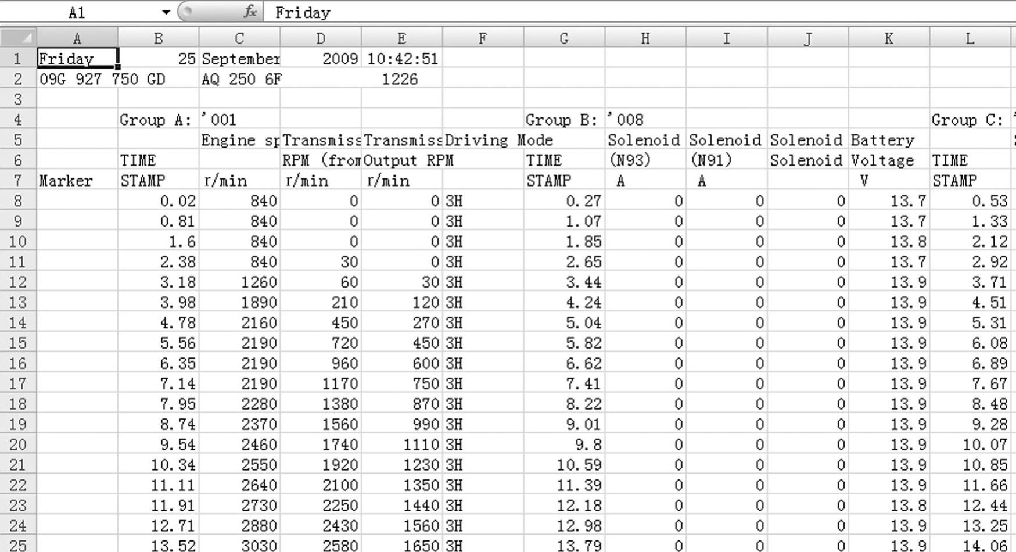Viewport: 1016px width, 552px height.
Task: Click the time stamp cell 1.6
Action: pos(159,241)
